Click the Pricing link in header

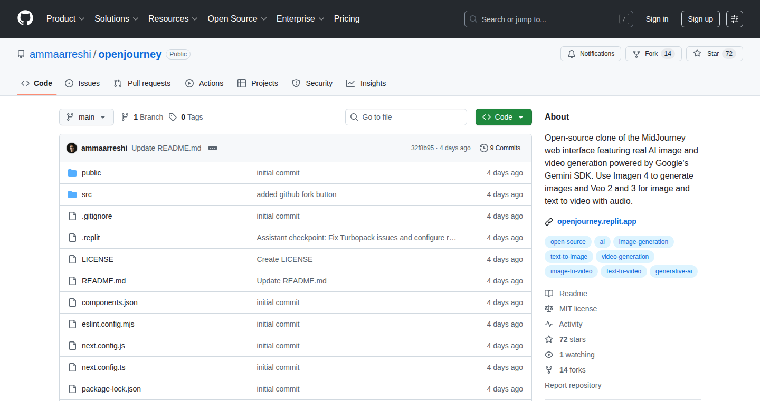point(347,18)
